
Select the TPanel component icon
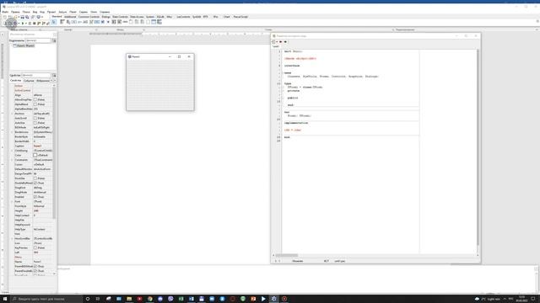point(148,22)
